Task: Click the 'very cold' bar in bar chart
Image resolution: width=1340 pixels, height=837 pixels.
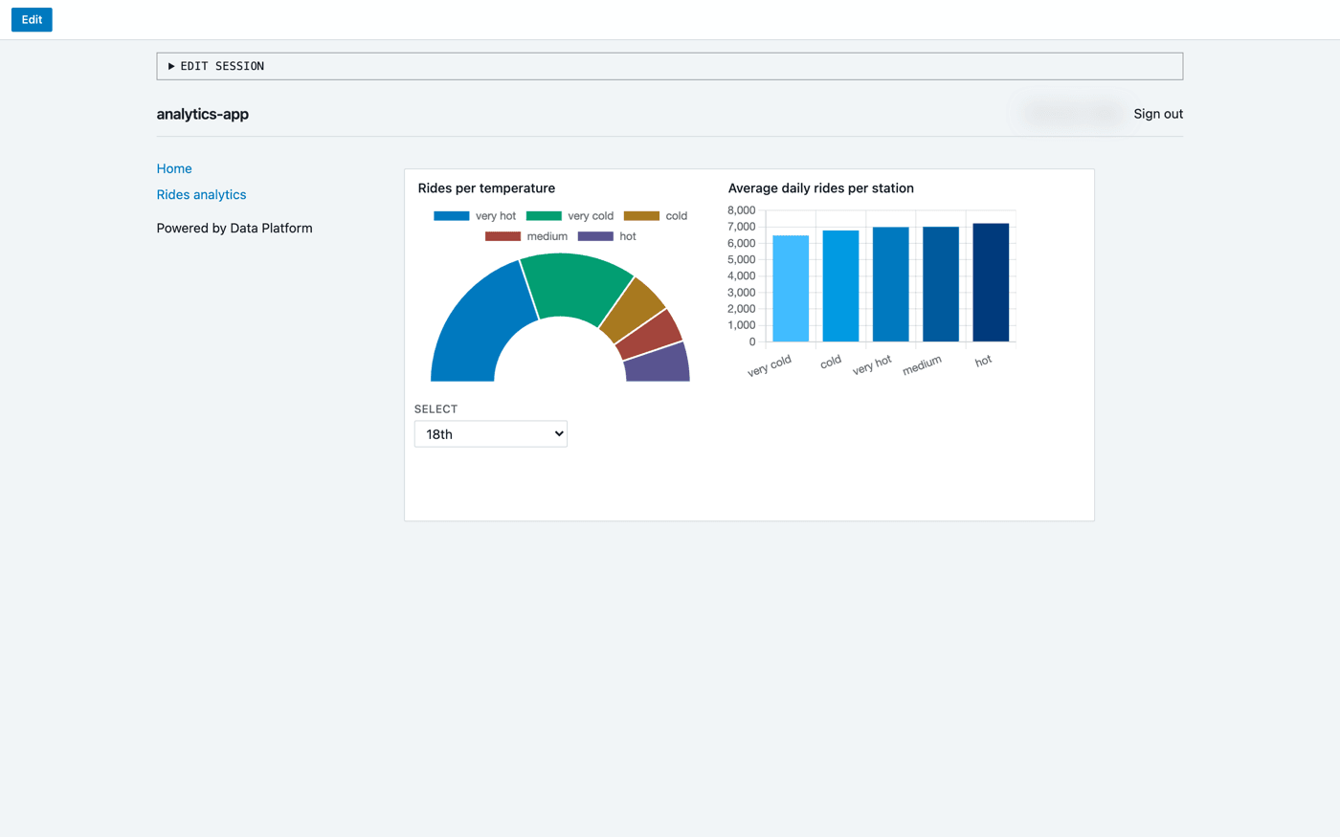Action: (791, 289)
